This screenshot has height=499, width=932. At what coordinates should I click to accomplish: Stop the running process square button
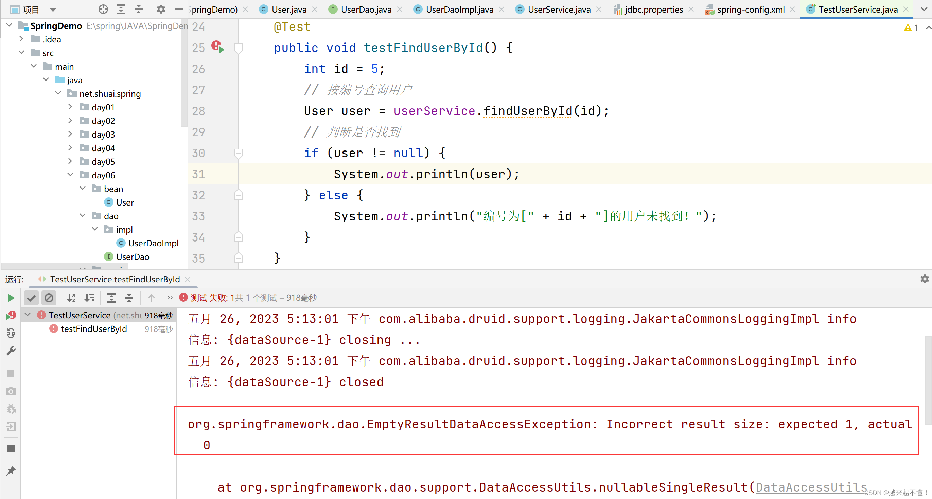coord(11,374)
